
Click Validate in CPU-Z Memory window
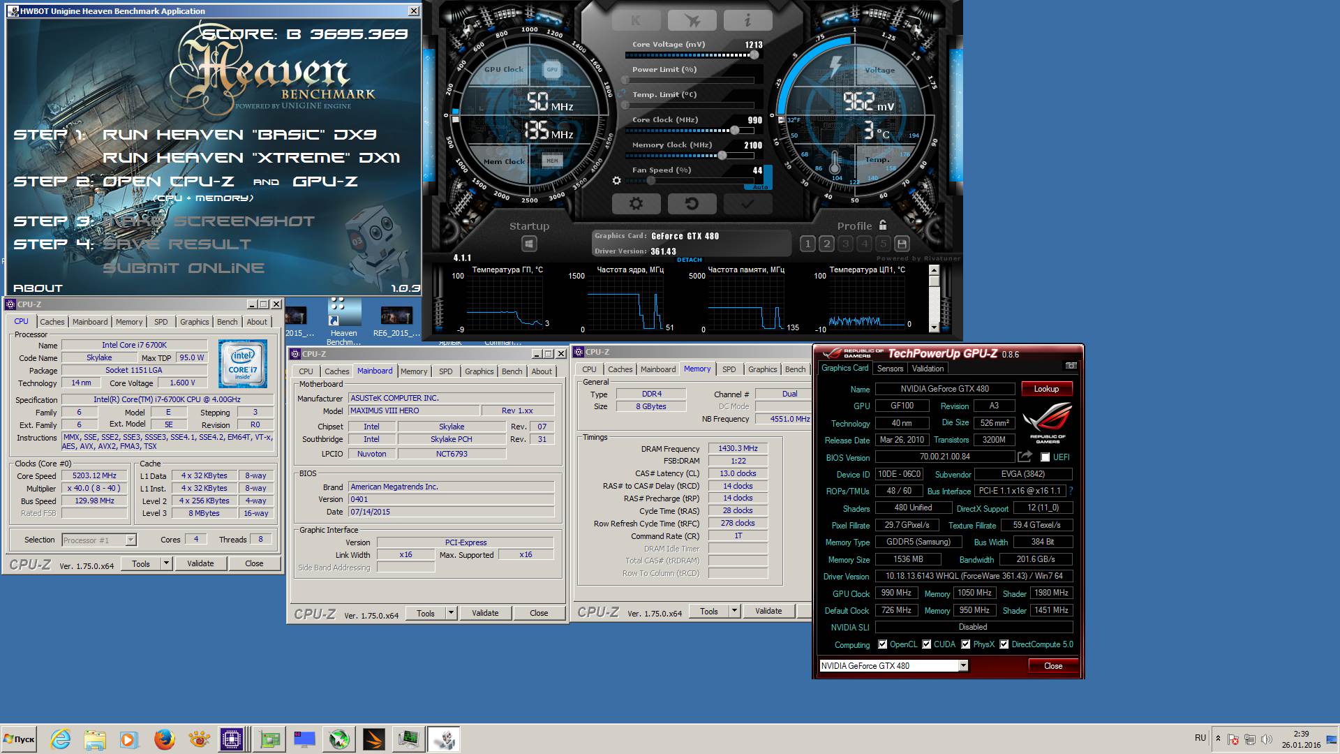(768, 610)
